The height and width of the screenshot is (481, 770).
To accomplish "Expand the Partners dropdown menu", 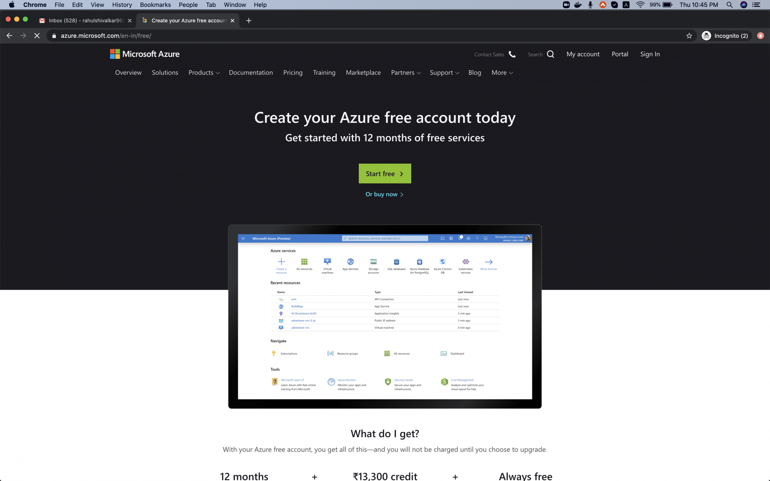I will point(405,73).
